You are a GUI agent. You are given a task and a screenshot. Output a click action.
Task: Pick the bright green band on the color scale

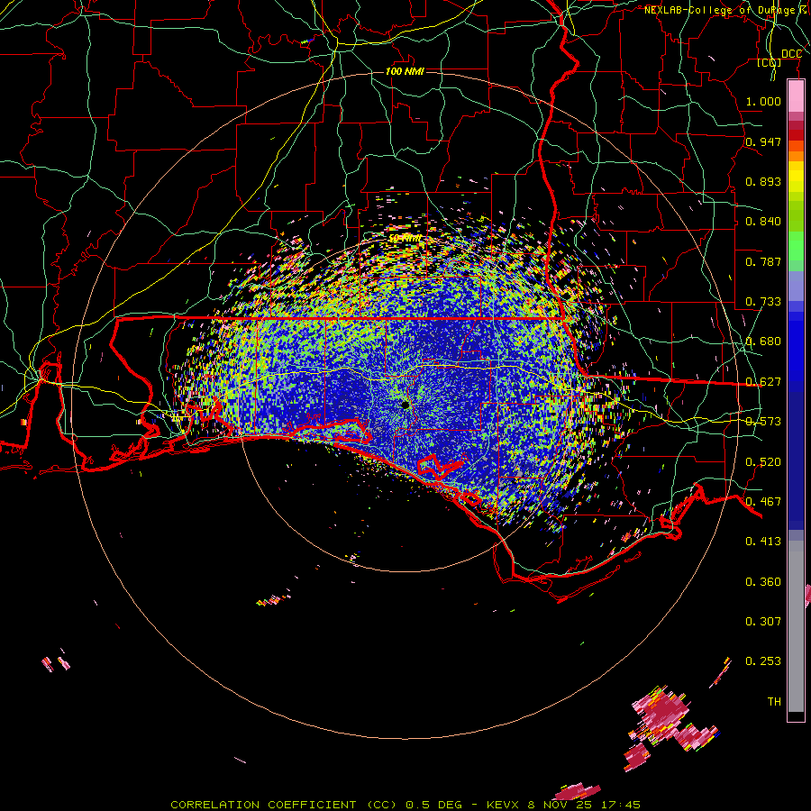(796, 246)
